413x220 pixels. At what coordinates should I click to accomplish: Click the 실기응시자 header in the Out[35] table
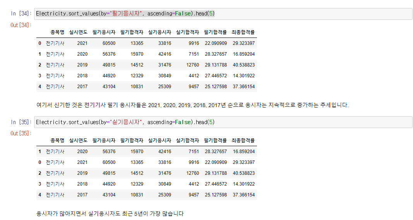click(x=159, y=140)
